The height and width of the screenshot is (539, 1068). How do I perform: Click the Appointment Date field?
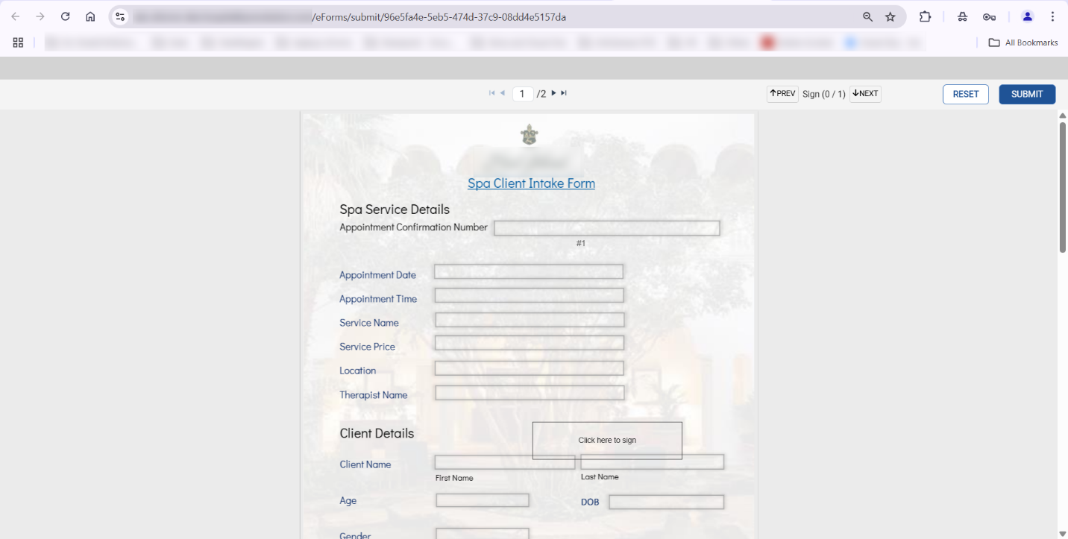tap(529, 271)
